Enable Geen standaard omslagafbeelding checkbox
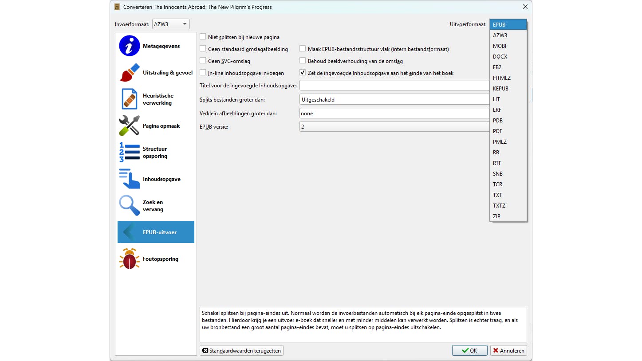The height and width of the screenshot is (361, 642). [203, 49]
